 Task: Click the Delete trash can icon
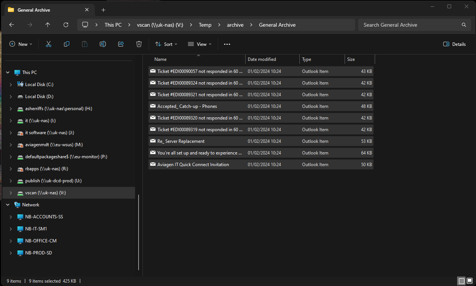click(139, 44)
